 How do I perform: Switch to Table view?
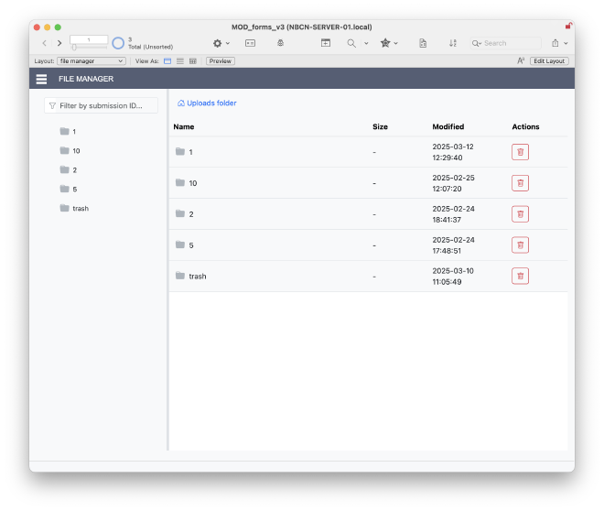(x=192, y=60)
